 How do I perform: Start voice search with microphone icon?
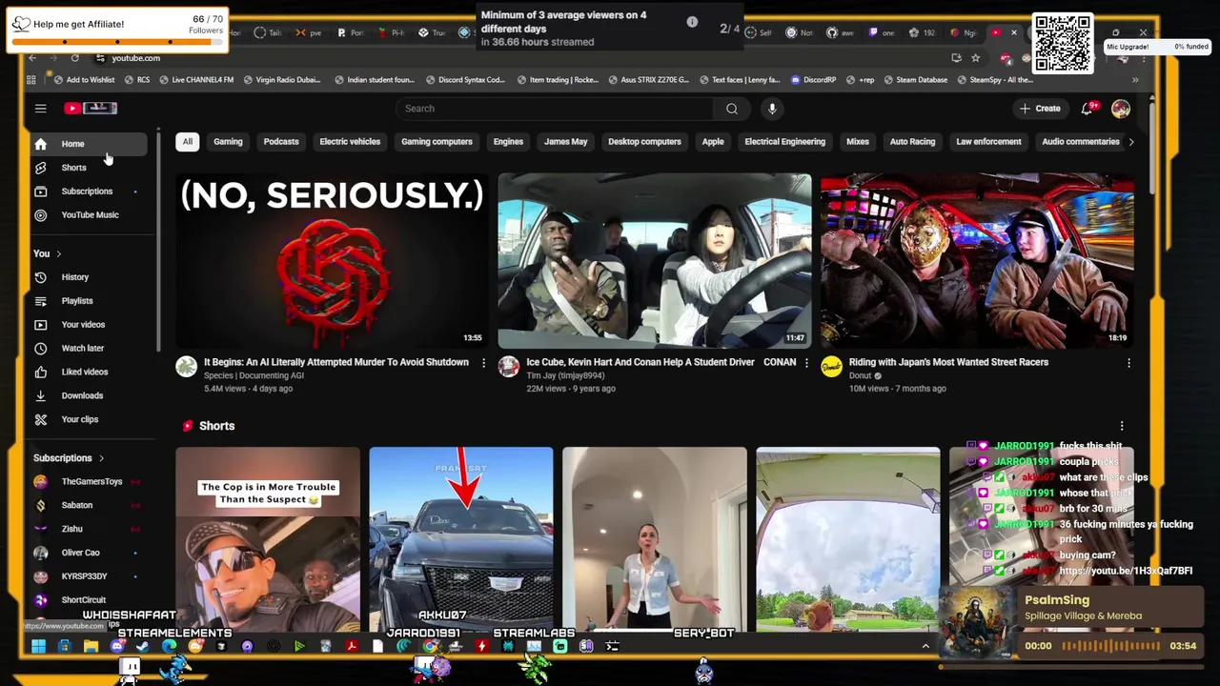coord(772,109)
